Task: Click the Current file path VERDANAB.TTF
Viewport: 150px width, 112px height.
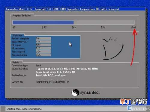Action: pyautogui.click(x=53, y=82)
